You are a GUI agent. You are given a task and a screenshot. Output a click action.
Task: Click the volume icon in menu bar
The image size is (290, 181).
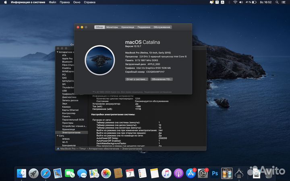click(x=241, y=2)
